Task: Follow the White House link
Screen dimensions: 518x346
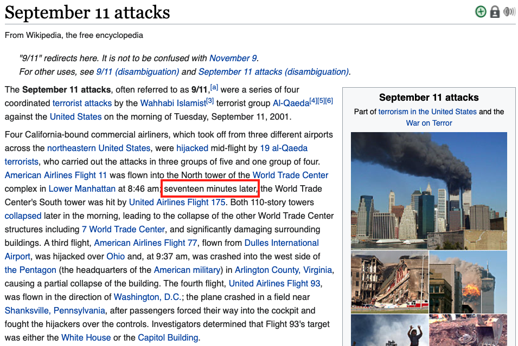Action: tap(86, 337)
